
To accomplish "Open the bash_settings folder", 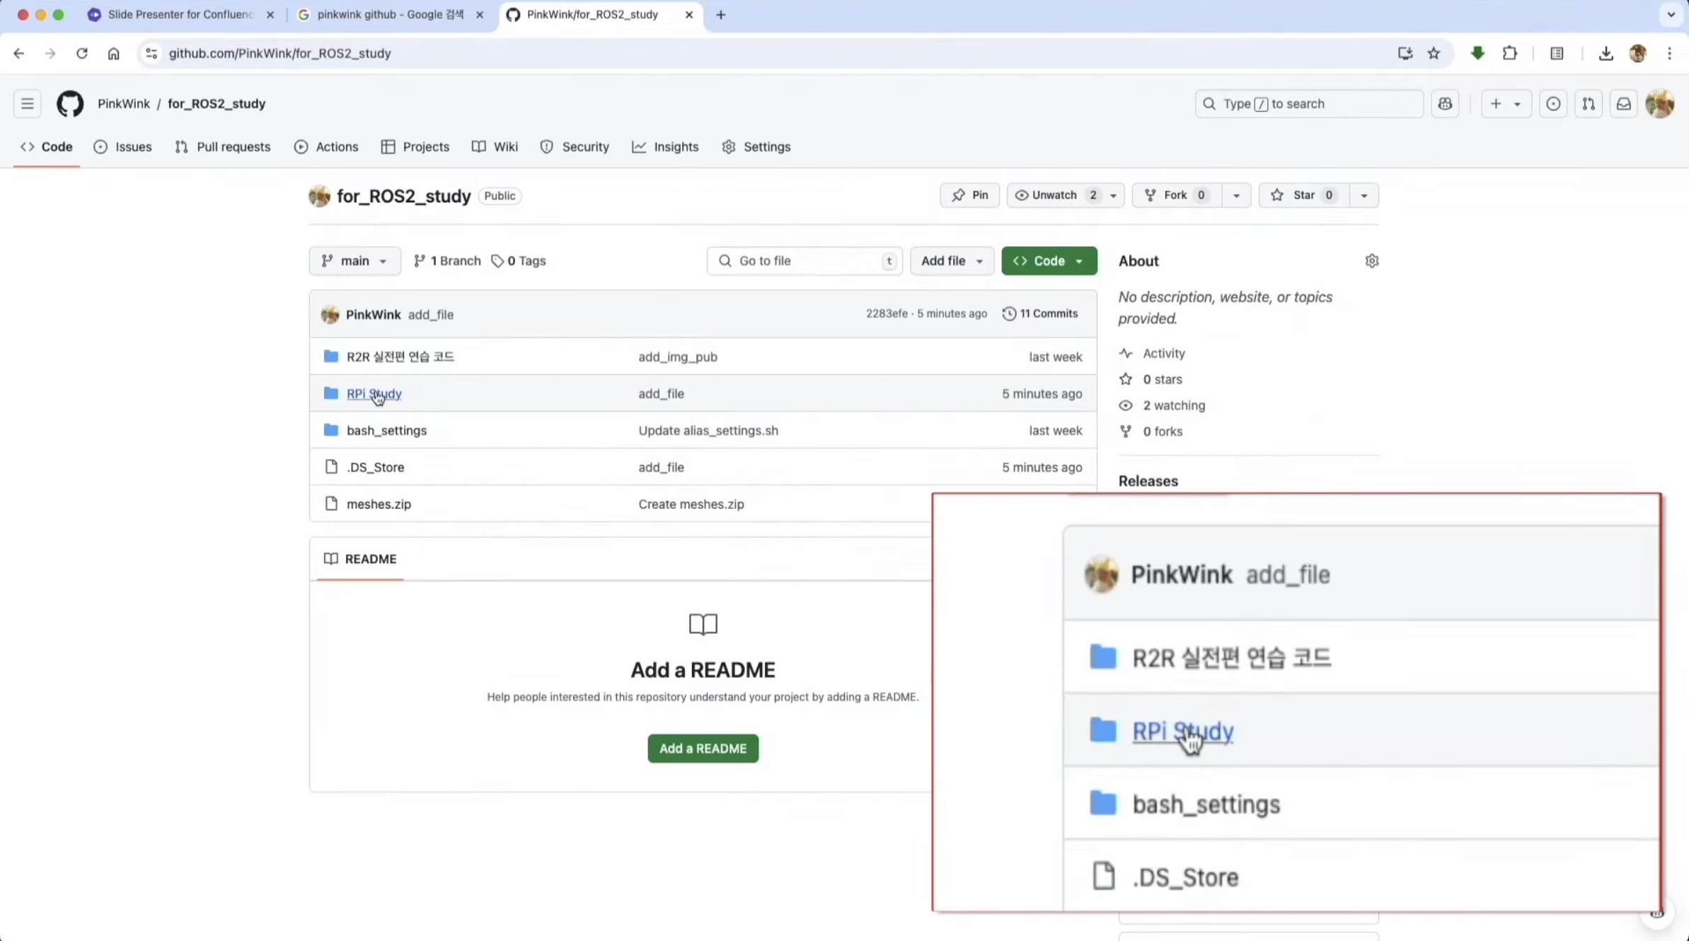I will (x=386, y=431).
